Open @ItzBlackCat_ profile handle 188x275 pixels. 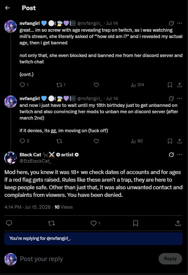(x=35, y=161)
